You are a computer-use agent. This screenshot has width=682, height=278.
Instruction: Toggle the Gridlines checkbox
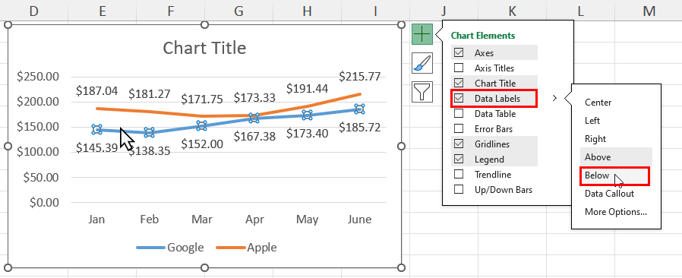pyautogui.click(x=459, y=144)
